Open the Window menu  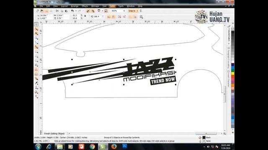(131, 6)
